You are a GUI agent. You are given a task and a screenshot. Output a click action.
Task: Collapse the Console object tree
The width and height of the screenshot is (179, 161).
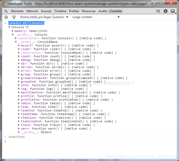click(x=9, y=27)
